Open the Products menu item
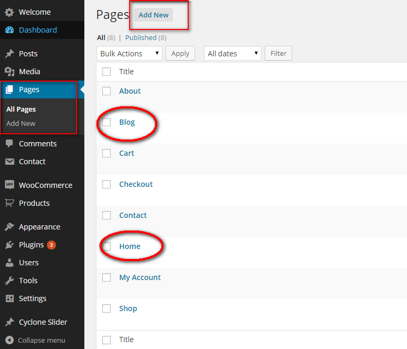407x349 pixels. pos(42,203)
